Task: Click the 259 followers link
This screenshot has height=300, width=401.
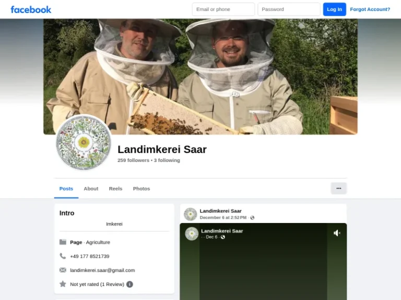Action: [133, 160]
